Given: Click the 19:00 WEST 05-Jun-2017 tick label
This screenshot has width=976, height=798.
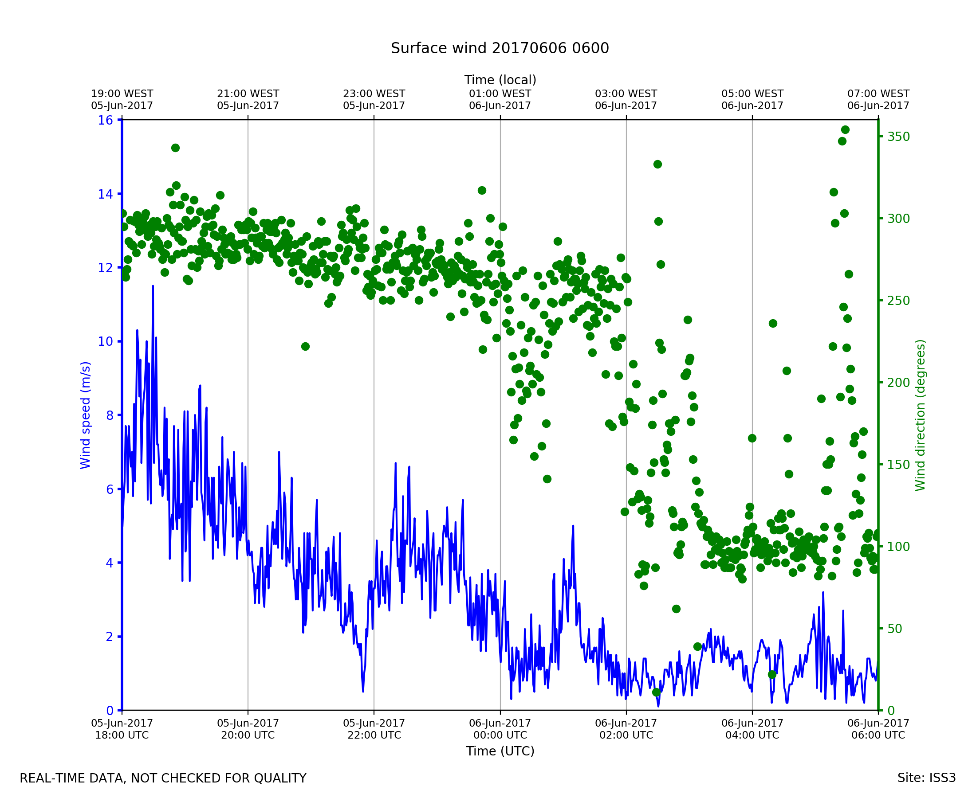Looking at the screenshot, I should pos(122,100).
